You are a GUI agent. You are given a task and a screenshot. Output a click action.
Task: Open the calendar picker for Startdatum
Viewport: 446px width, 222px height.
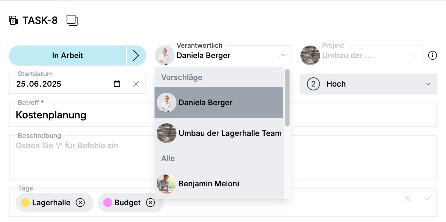tap(117, 84)
